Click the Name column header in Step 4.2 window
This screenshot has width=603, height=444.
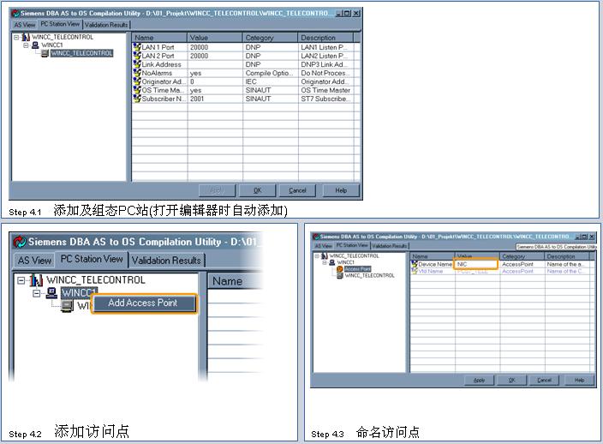click(235, 282)
